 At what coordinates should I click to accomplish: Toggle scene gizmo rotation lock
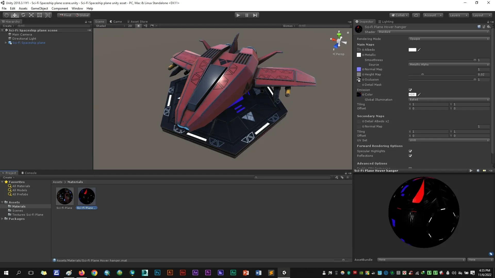[x=348, y=32]
